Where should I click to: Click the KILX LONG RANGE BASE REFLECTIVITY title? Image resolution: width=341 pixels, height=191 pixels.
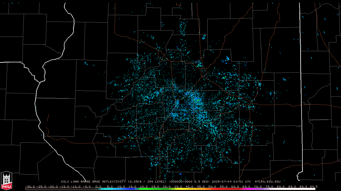point(93,182)
